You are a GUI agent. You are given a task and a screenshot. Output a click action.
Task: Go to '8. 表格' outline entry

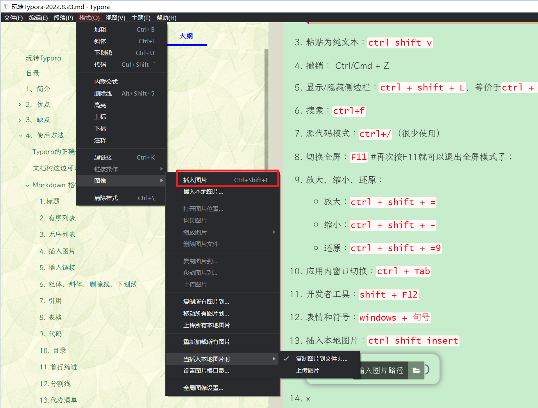[x=50, y=318]
